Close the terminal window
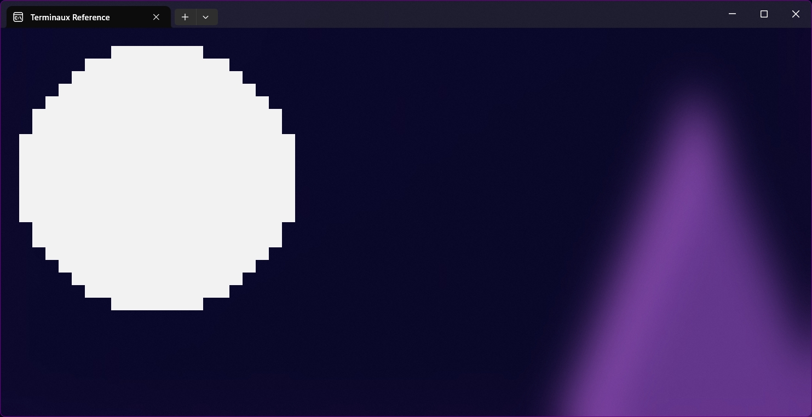The width and height of the screenshot is (812, 417). point(796,14)
